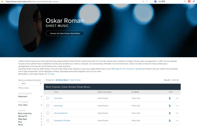The image size is (197, 126).
Task: Show info for Floral Sea
Action: (x=48, y=98)
